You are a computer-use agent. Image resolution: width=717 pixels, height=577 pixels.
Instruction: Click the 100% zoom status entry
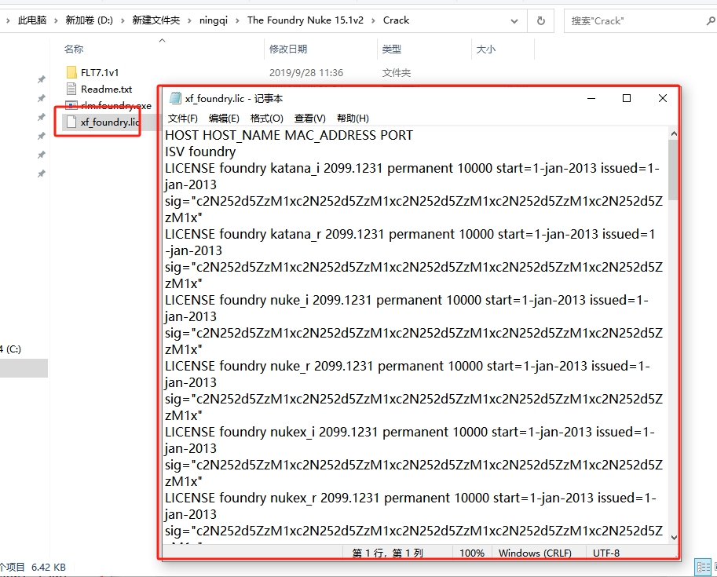472,553
